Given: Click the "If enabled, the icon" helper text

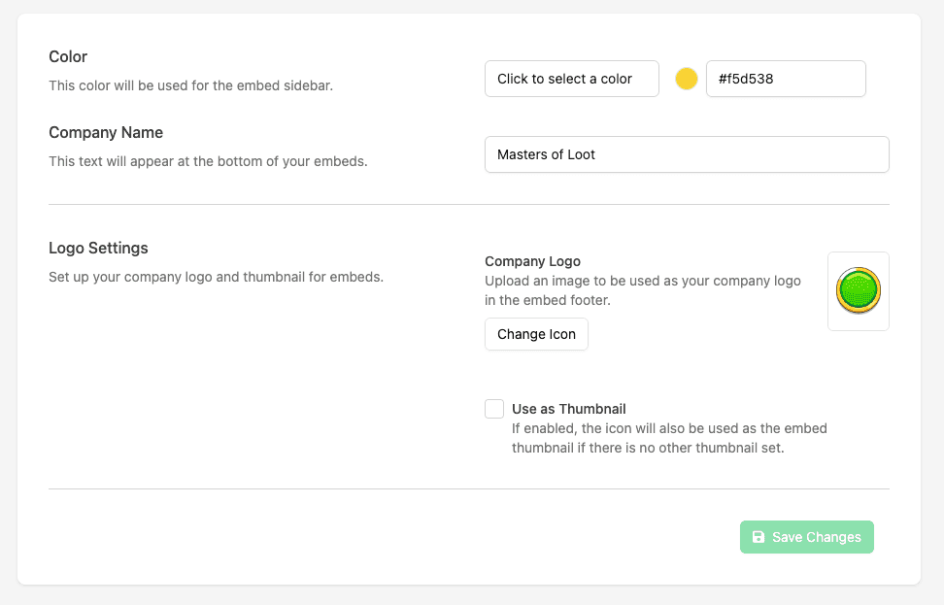Looking at the screenshot, I should tap(669, 438).
